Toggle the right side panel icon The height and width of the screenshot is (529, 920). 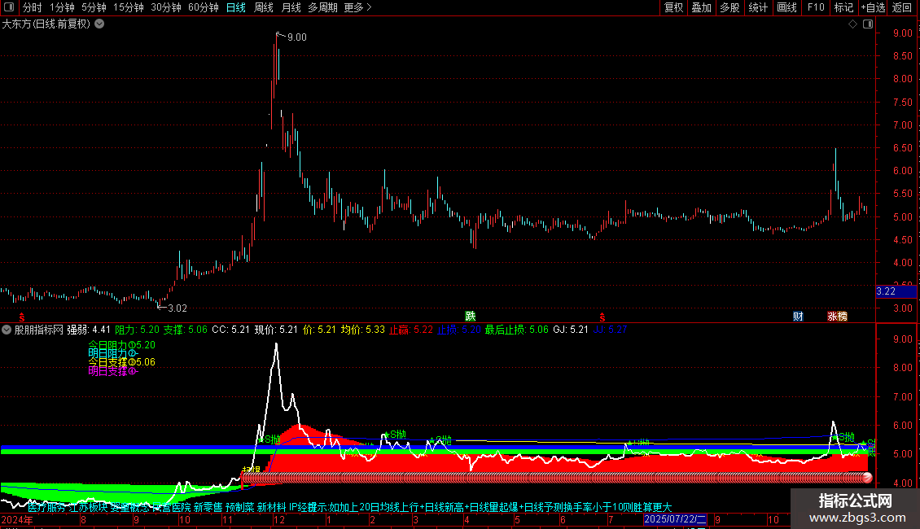coord(868,24)
